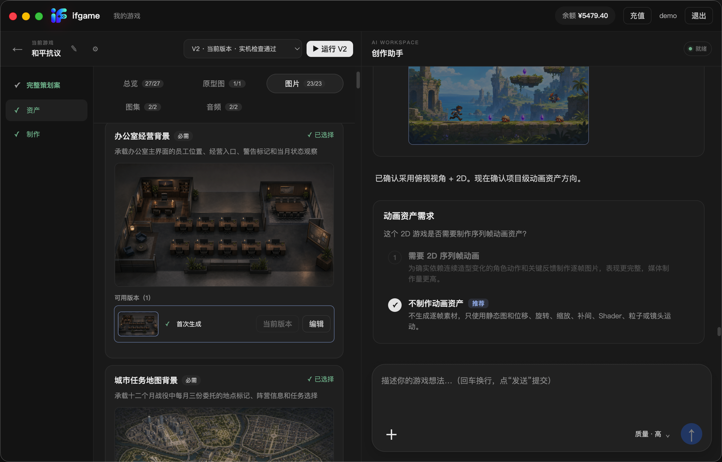Click the 编辑 button for 首次生成
This screenshot has height=462, width=722.
(x=316, y=324)
